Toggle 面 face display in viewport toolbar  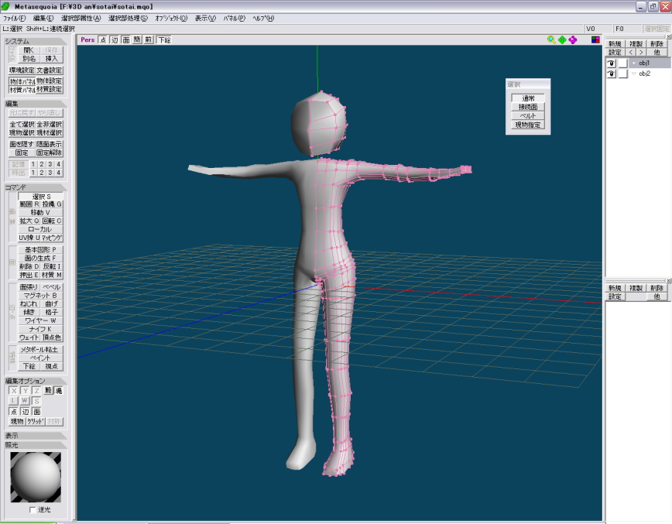(x=126, y=39)
